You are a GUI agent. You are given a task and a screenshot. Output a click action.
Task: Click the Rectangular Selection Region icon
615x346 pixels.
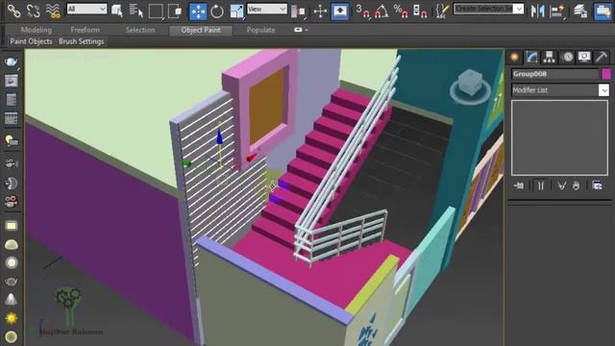[x=156, y=11]
